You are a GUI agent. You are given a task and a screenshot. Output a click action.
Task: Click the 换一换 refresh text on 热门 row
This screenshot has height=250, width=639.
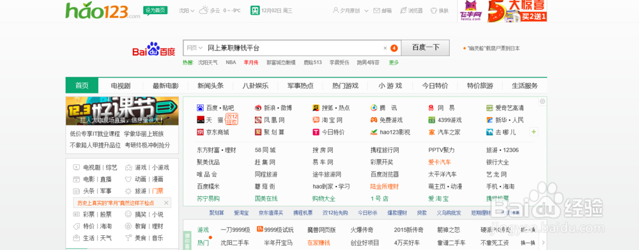(x=527, y=243)
